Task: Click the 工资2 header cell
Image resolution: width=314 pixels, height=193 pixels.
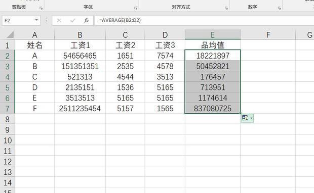Action: click(x=125, y=45)
